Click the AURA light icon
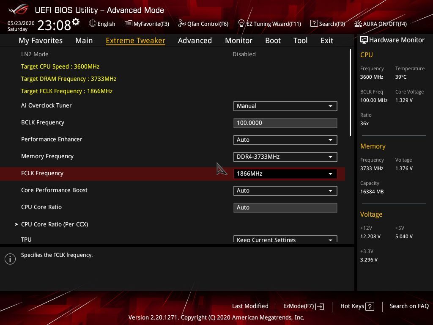 358,24
